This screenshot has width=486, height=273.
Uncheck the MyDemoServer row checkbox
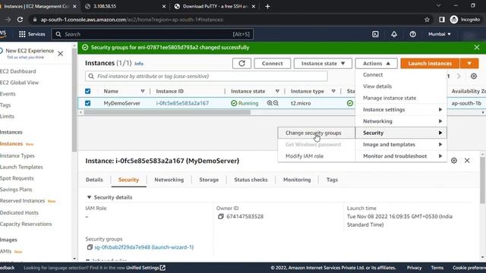(88, 103)
